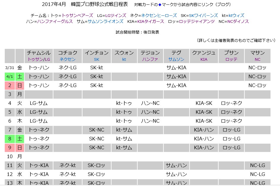This screenshot has height=186, width=280.
Task: Click NC-LG in the April 11 row
Action: pyautogui.click(x=257, y=166)
